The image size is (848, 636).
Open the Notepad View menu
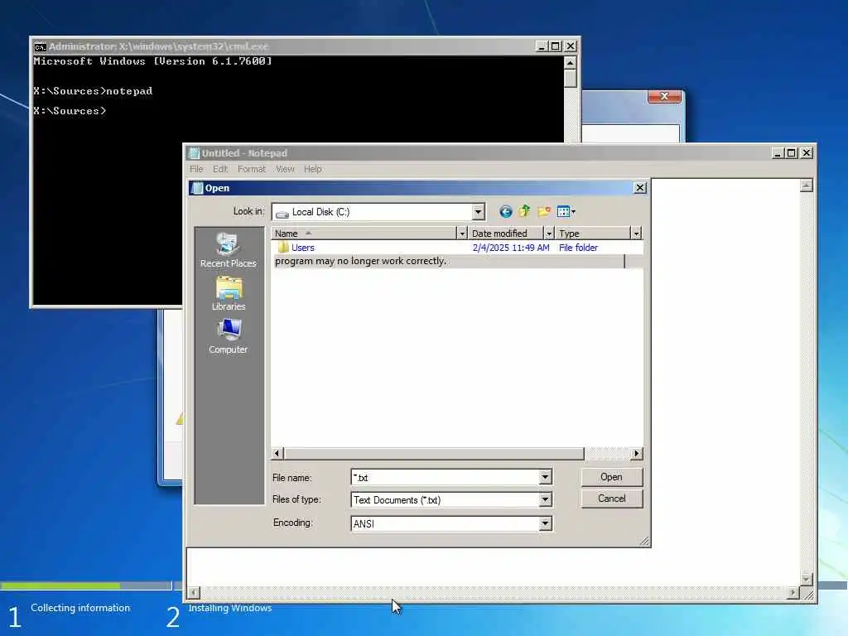click(285, 169)
